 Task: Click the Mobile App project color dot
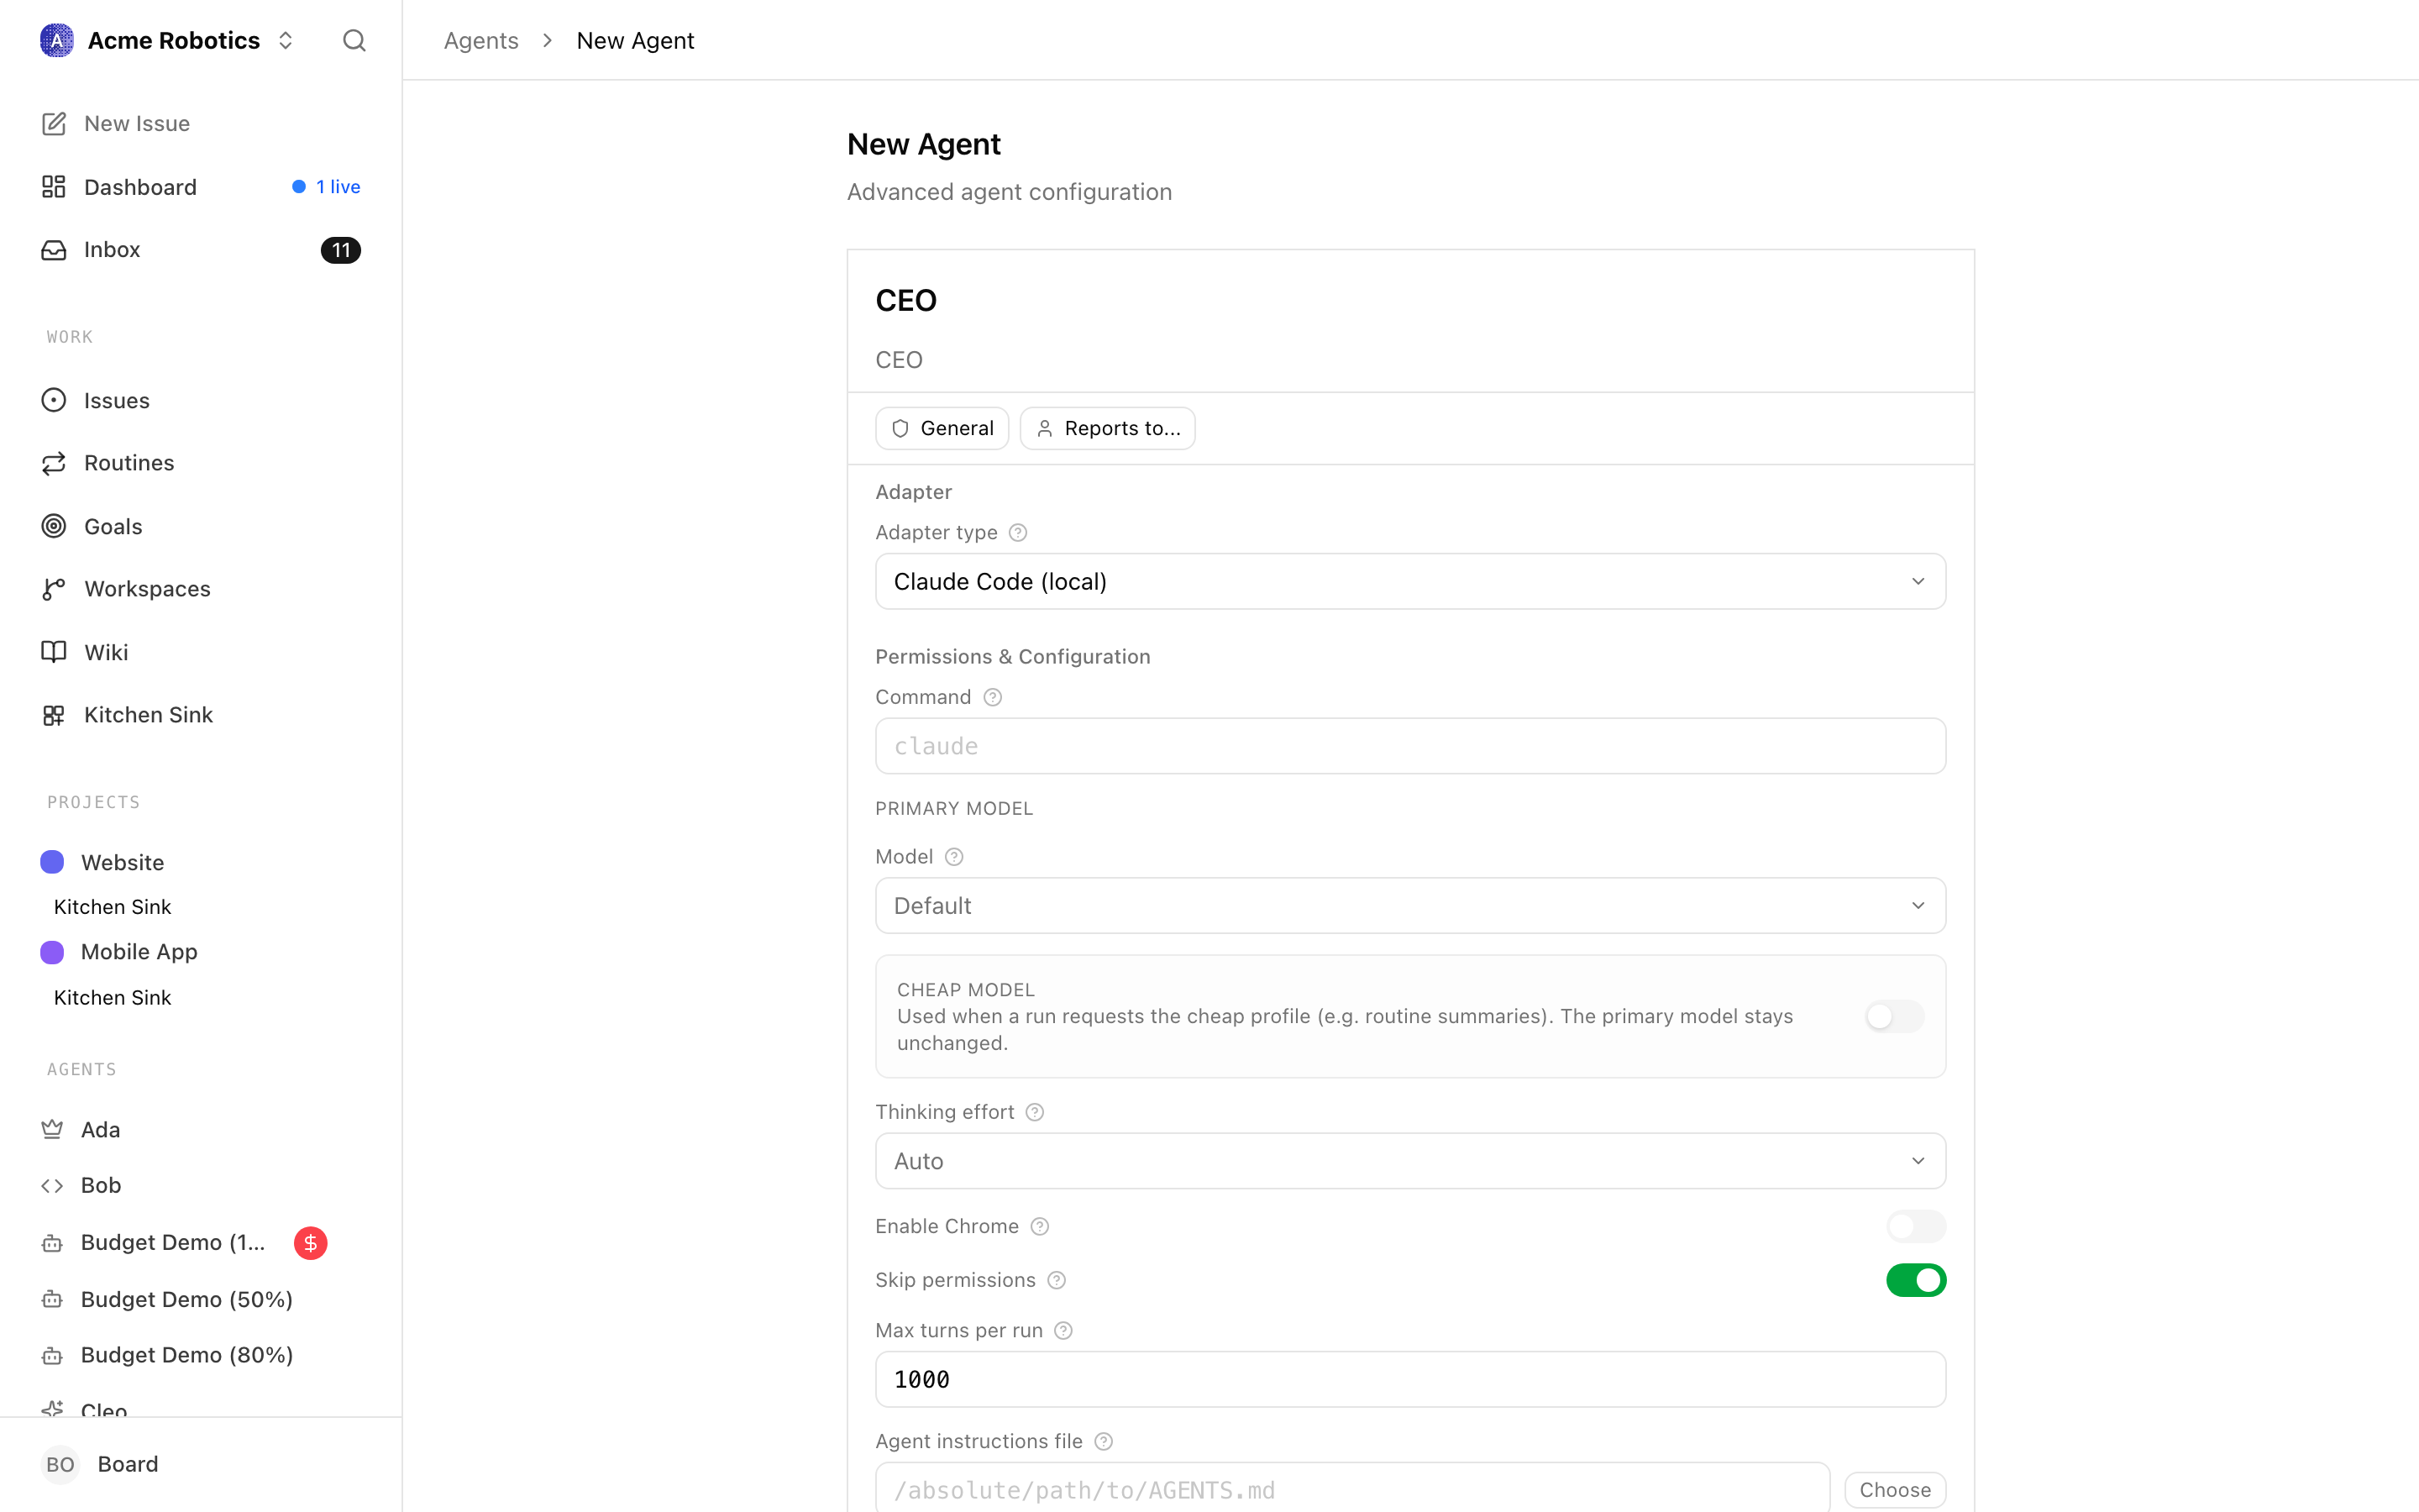coord(52,951)
